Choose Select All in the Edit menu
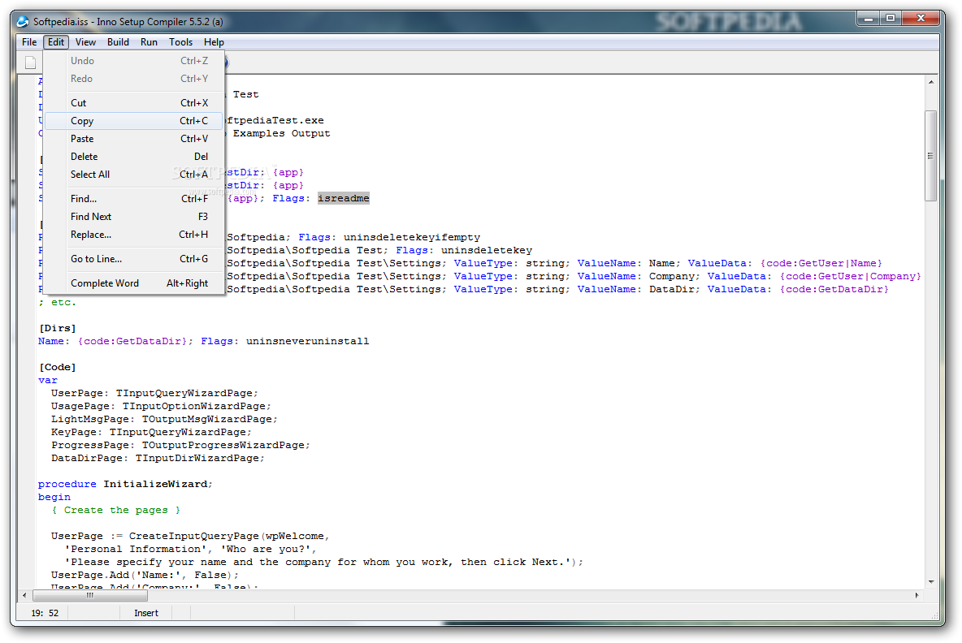Viewport: 962px width, 643px height. (134, 174)
